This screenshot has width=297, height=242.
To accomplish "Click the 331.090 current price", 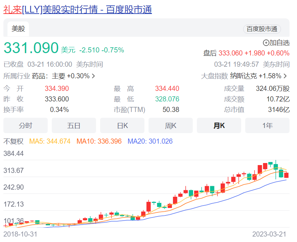I will click(x=31, y=48).
